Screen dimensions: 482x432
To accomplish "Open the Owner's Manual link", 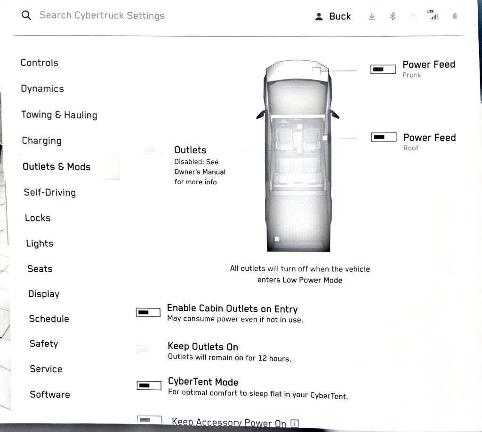I will [x=200, y=172].
